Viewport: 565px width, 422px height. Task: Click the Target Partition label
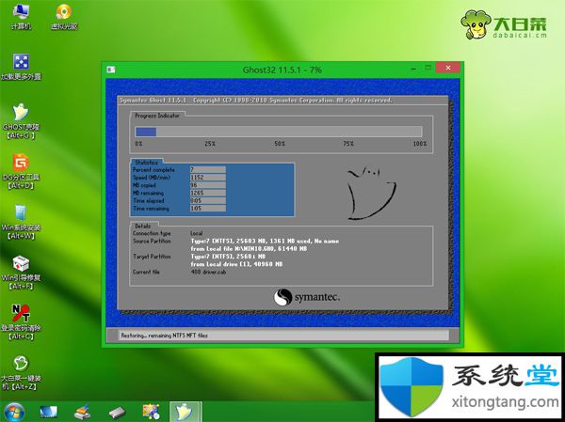(x=152, y=257)
